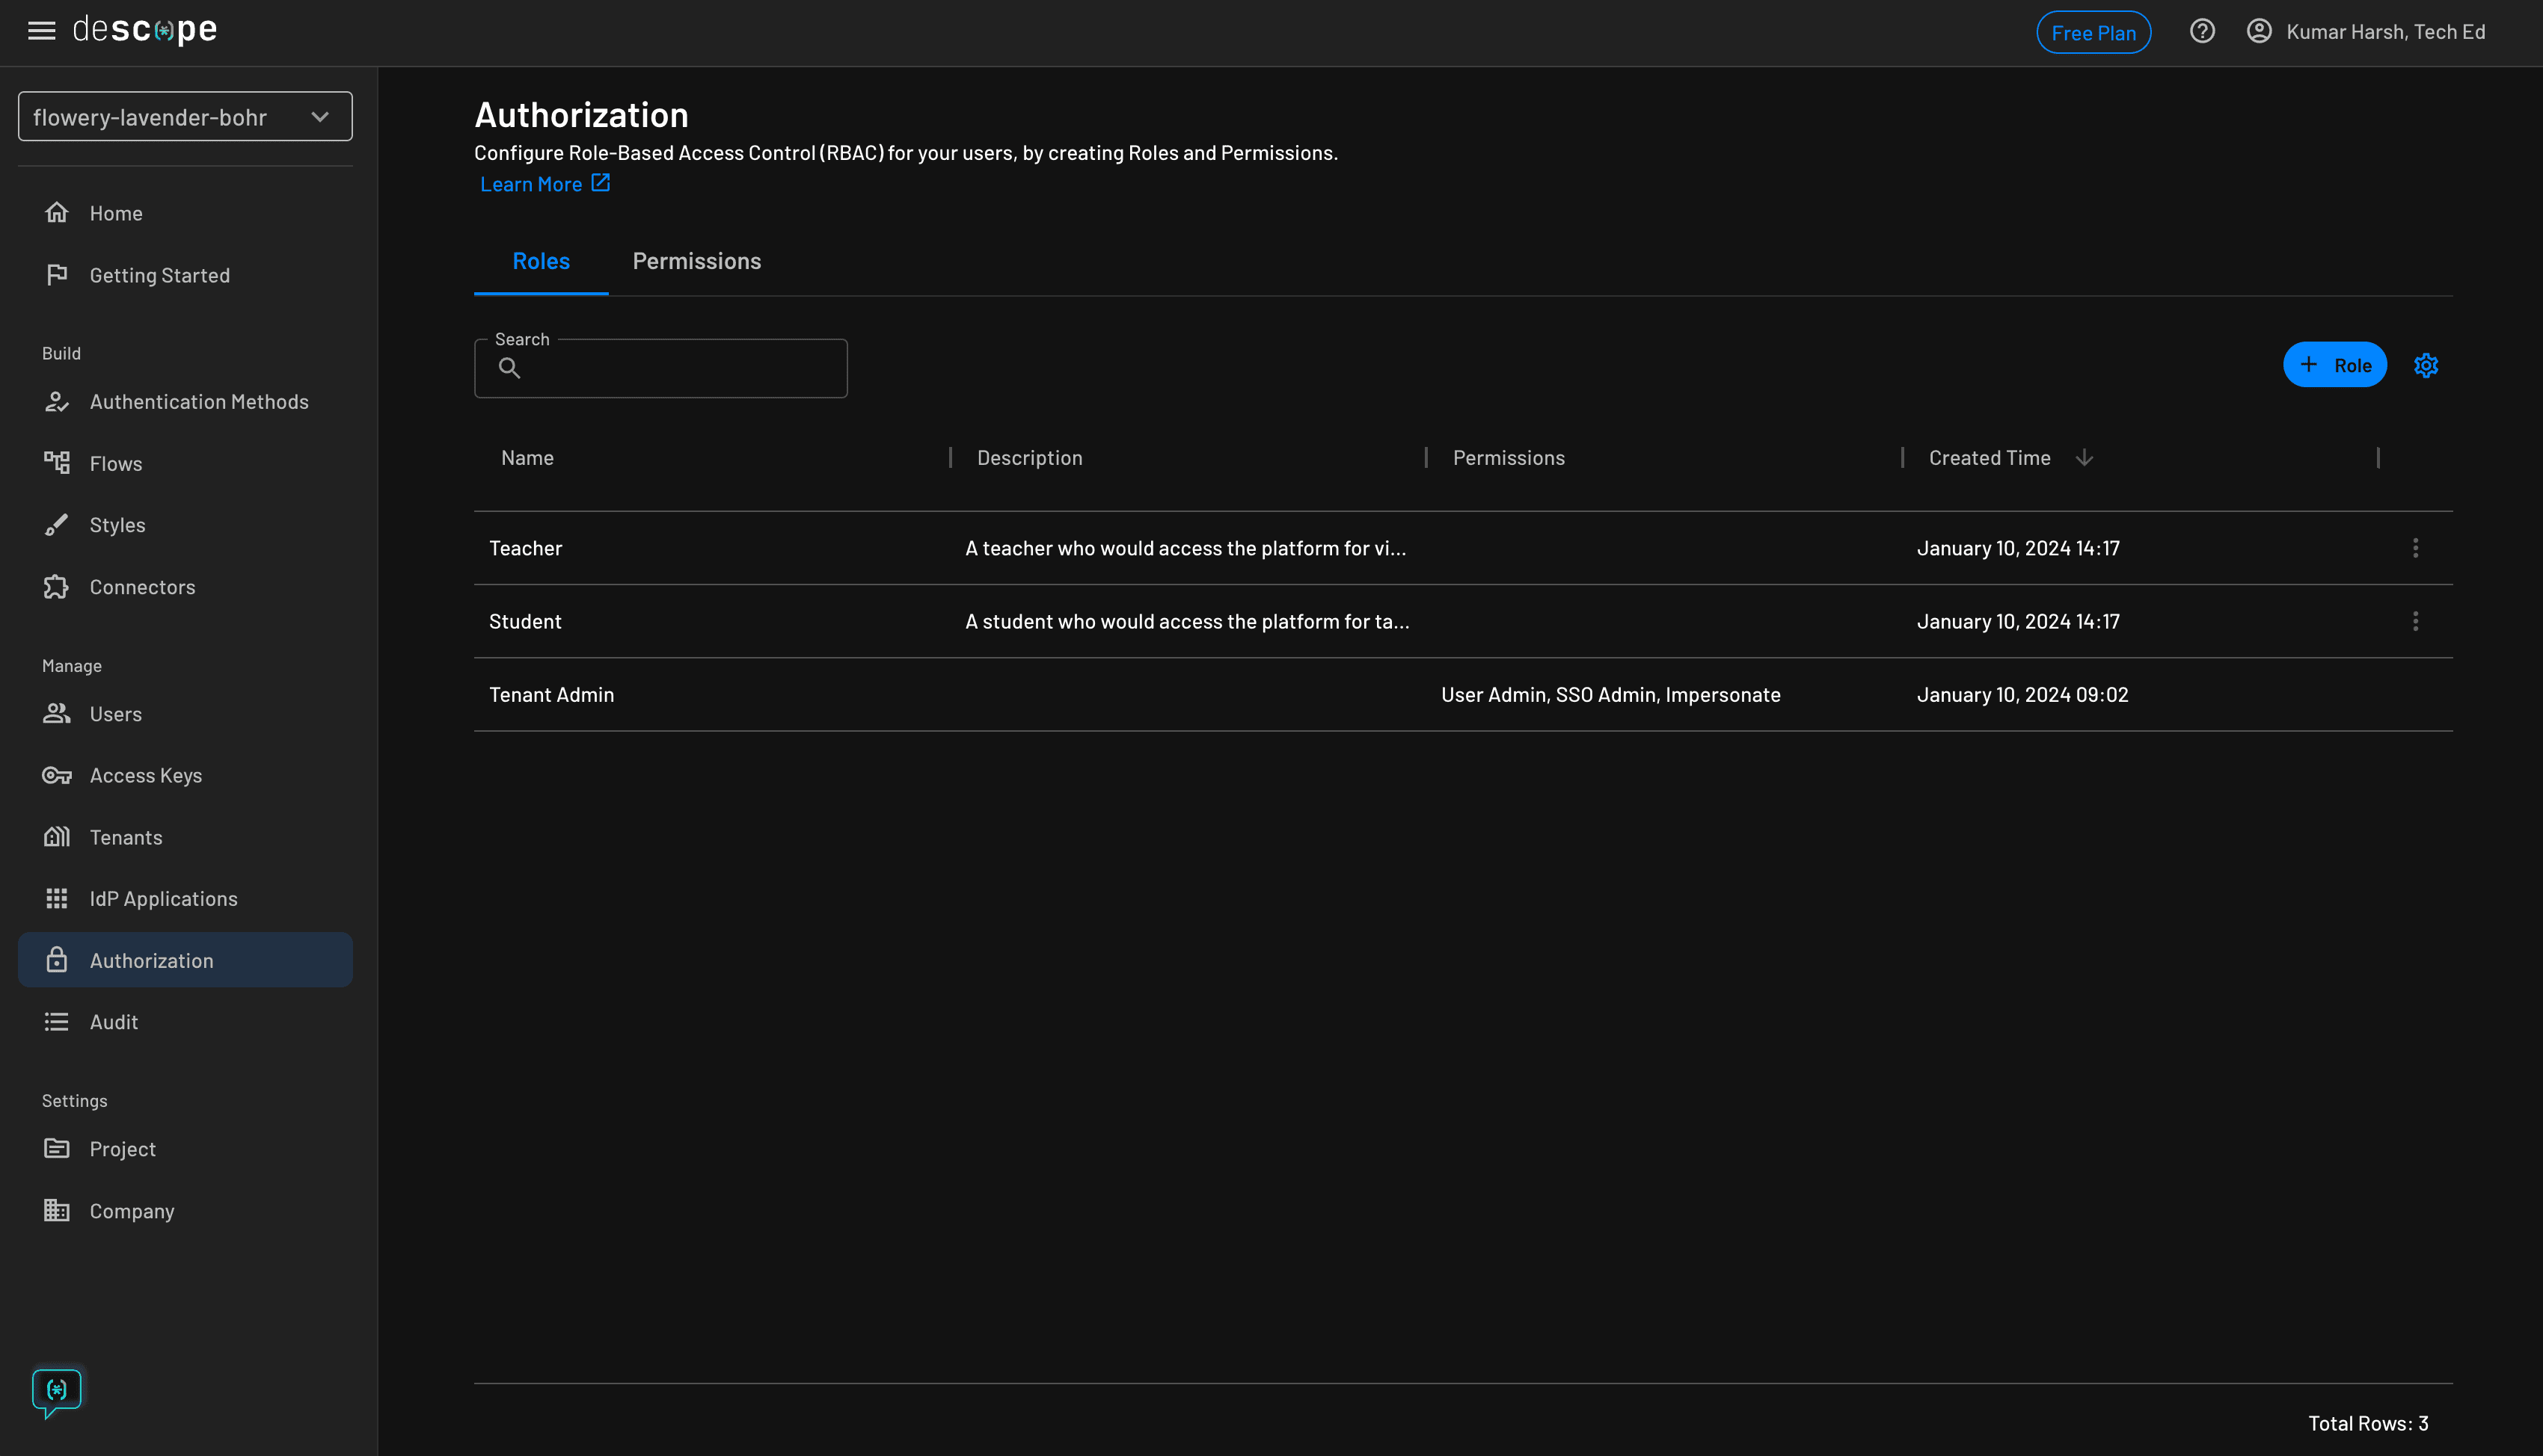2543x1456 pixels.
Task: Focus the roles Search field
Action: point(681,369)
